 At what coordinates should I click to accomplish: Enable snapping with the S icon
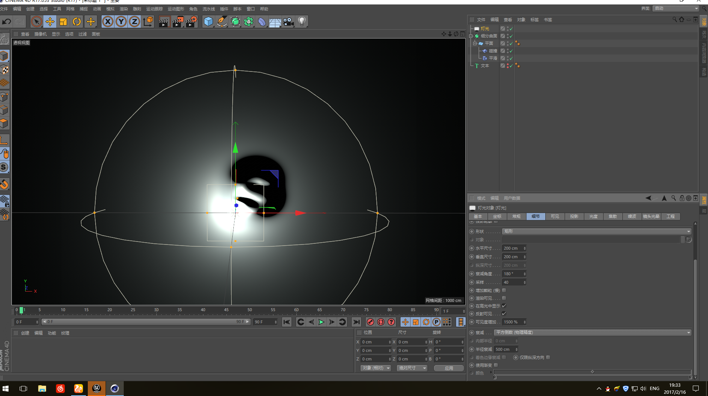(4, 167)
